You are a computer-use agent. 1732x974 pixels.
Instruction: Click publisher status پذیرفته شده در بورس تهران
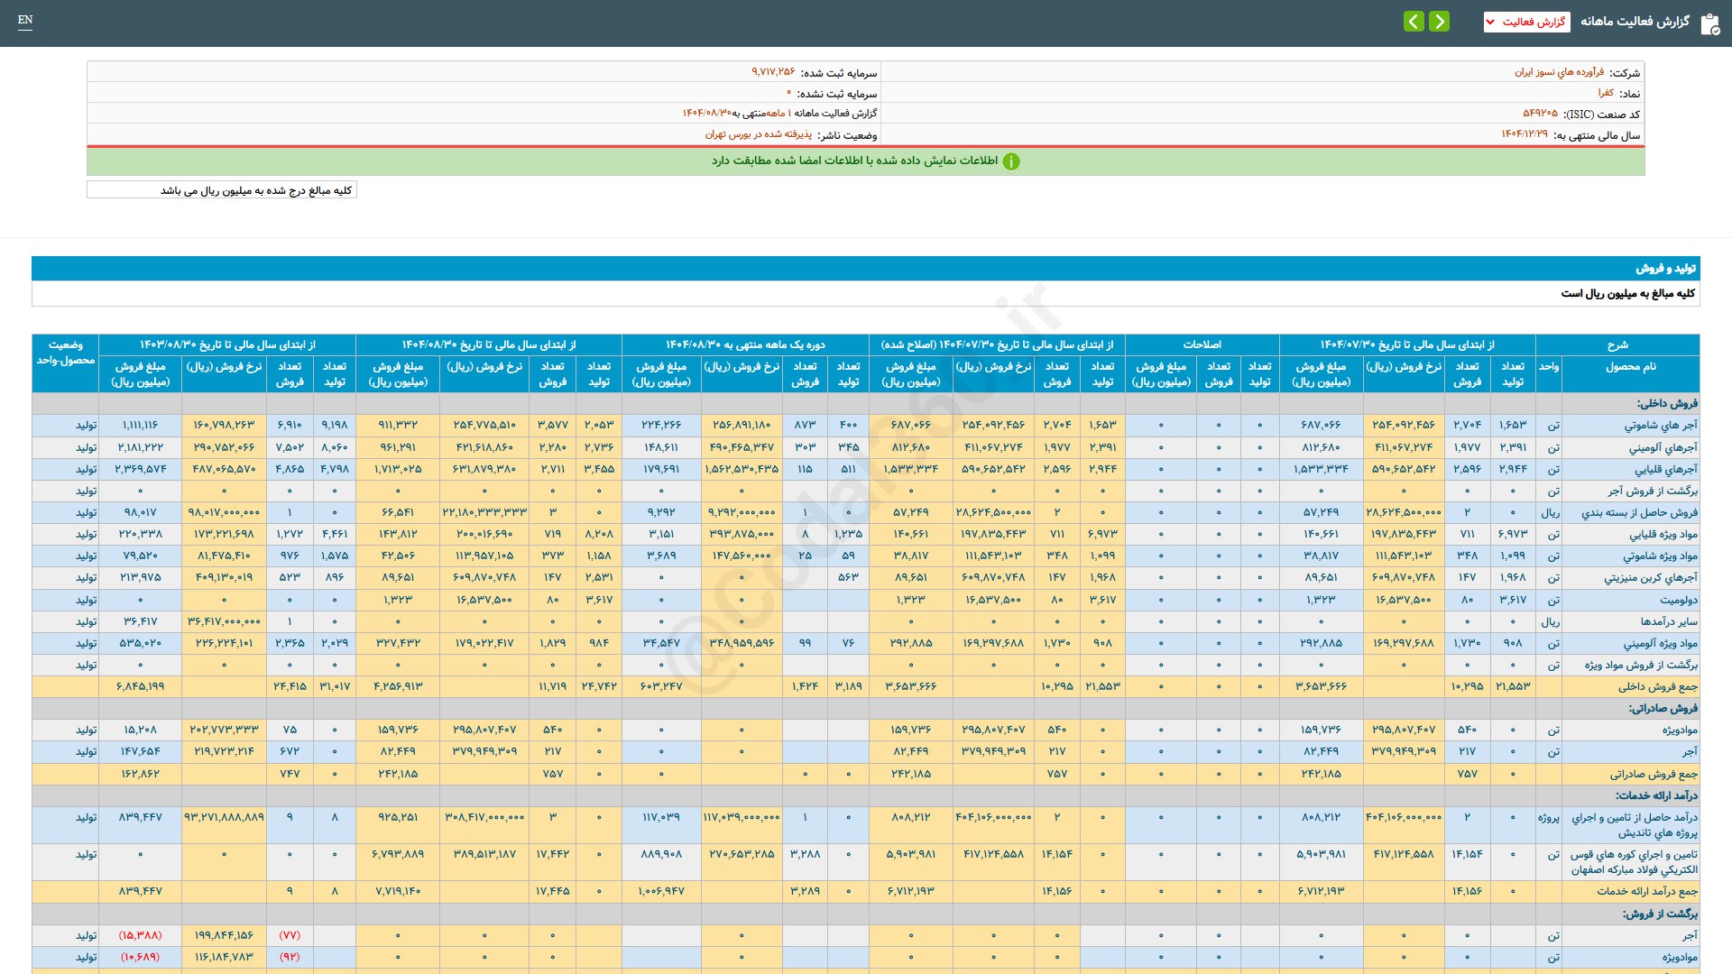pyautogui.click(x=758, y=134)
